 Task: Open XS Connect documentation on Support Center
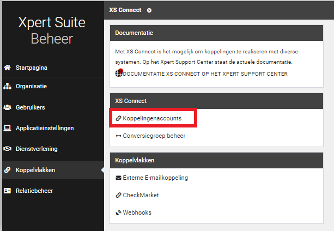[x=205, y=74]
